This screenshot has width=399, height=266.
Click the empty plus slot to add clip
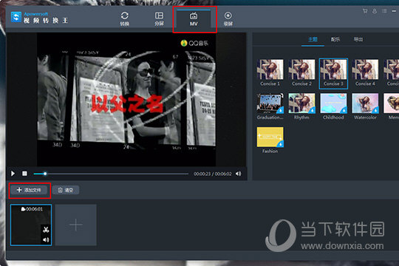click(x=76, y=225)
